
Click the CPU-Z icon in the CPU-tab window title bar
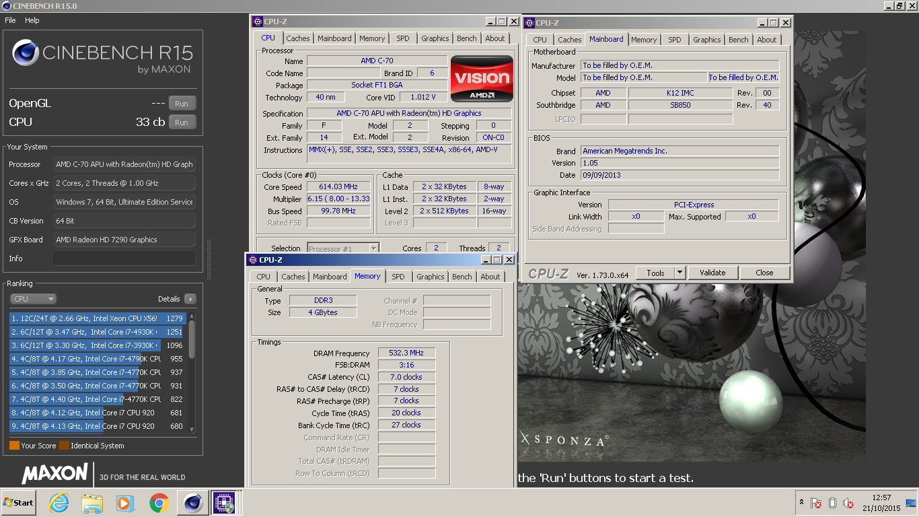point(258,22)
